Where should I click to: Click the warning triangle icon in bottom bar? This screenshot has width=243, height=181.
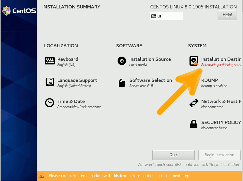click(x=42, y=176)
